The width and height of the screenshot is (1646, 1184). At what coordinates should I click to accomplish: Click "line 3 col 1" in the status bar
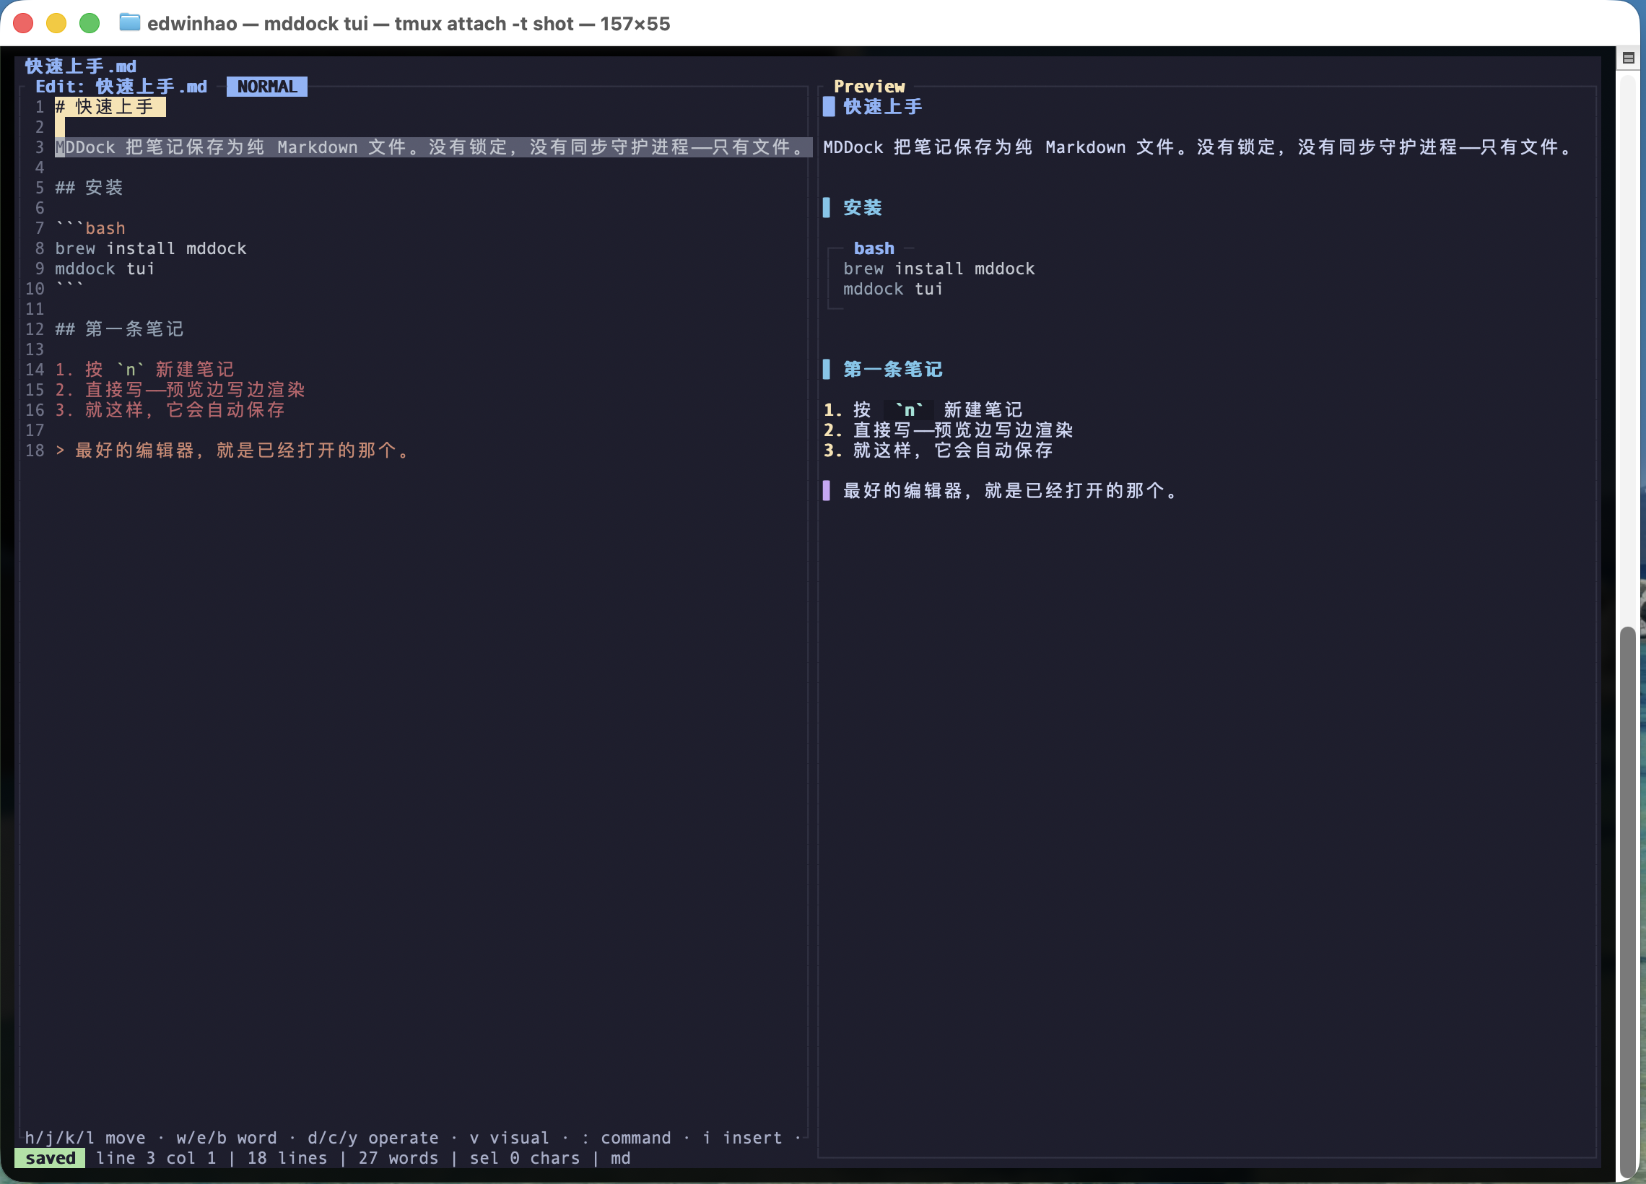[x=156, y=1158]
